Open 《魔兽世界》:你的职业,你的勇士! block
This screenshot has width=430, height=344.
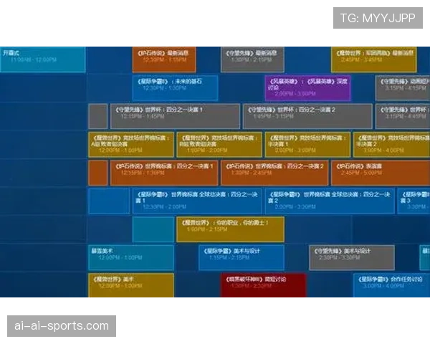point(230,229)
